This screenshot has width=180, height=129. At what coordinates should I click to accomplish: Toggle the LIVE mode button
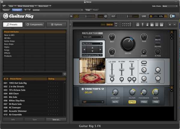pos(144,16)
